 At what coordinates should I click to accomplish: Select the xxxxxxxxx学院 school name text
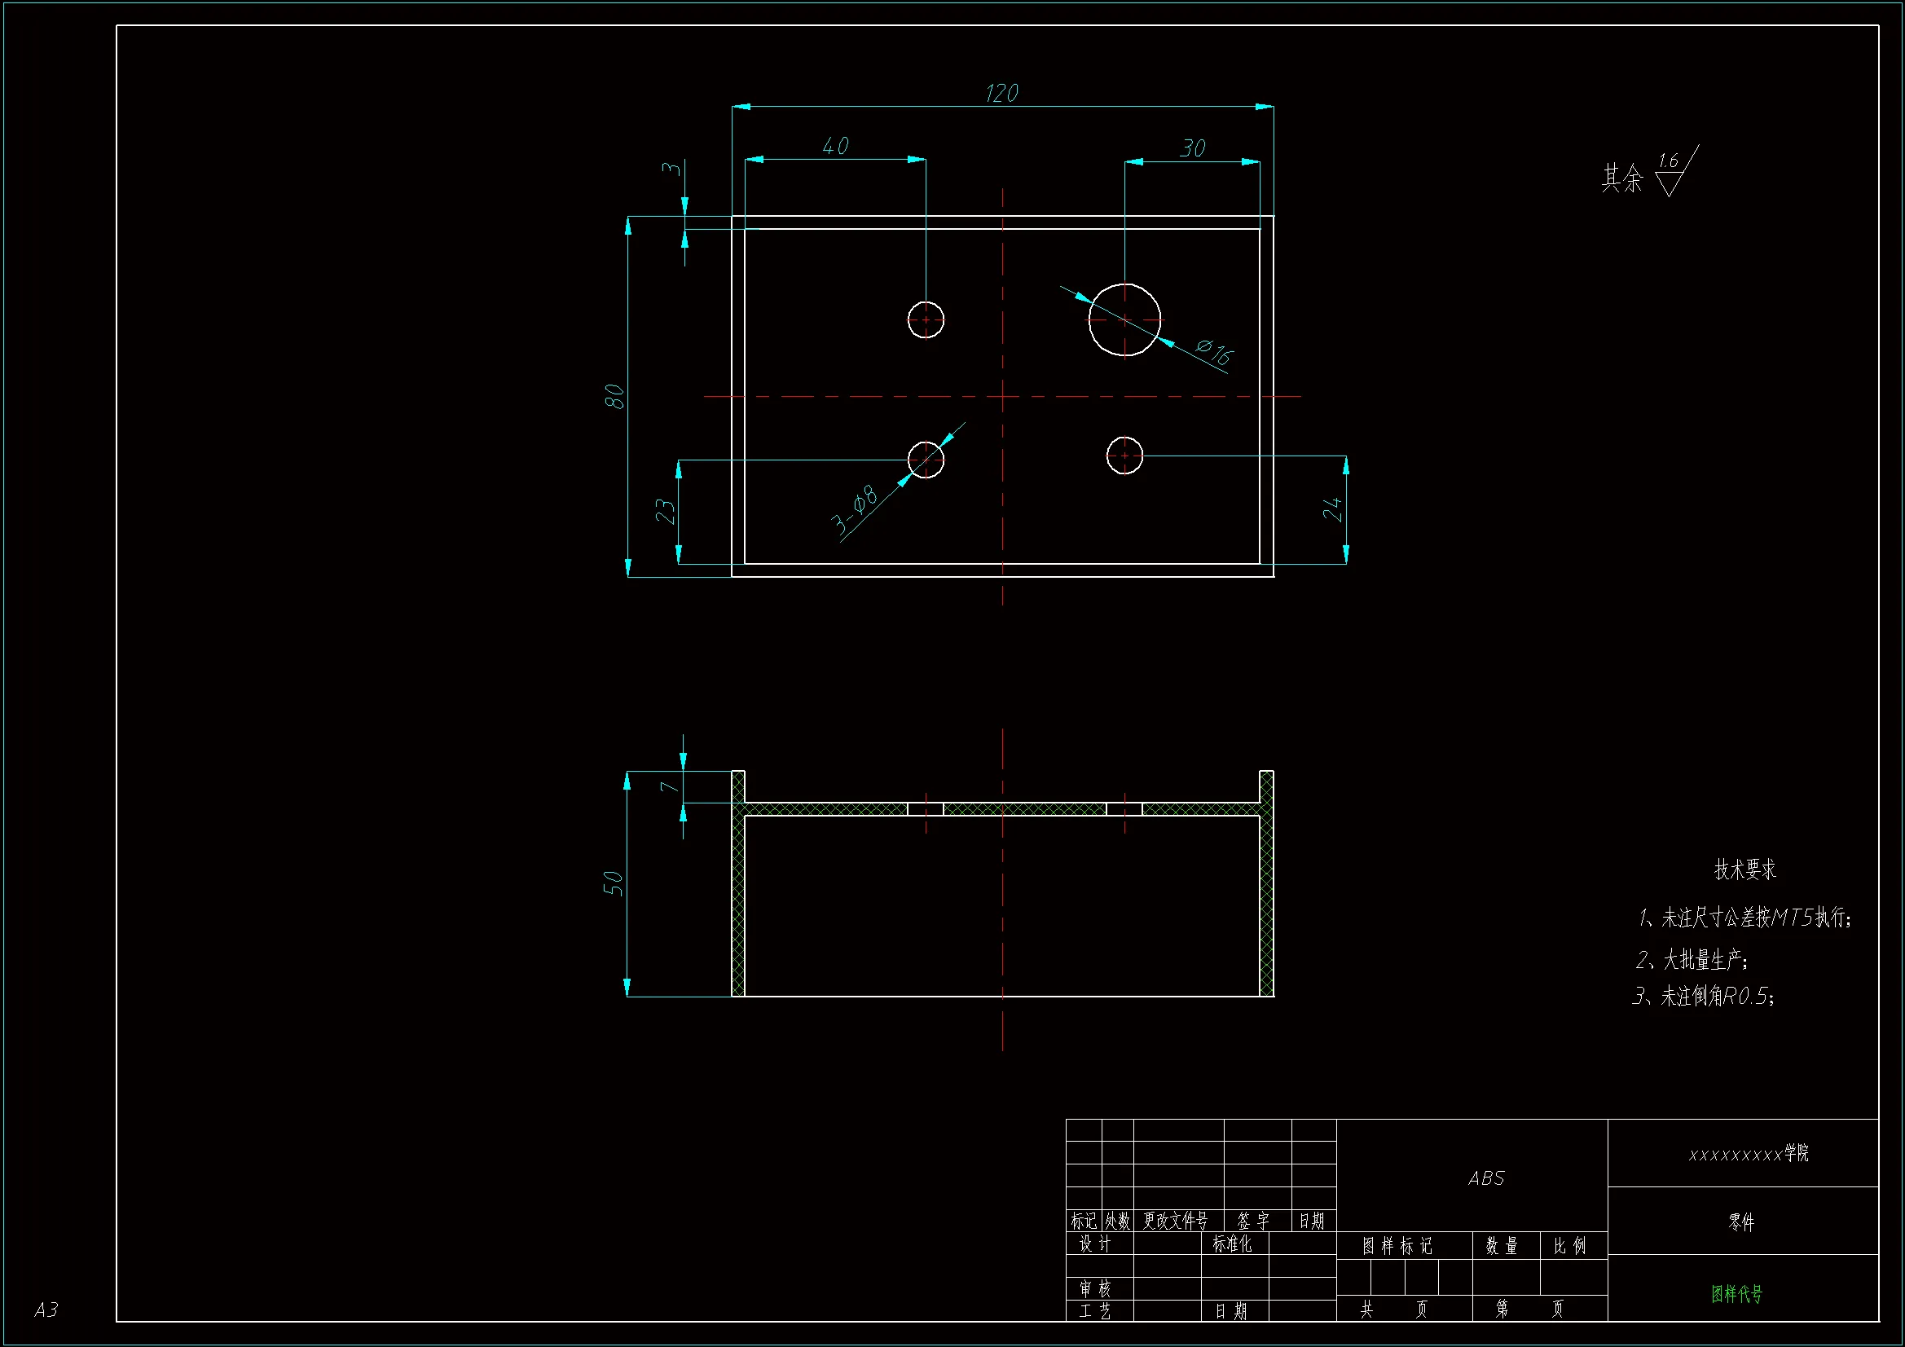(1749, 1153)
